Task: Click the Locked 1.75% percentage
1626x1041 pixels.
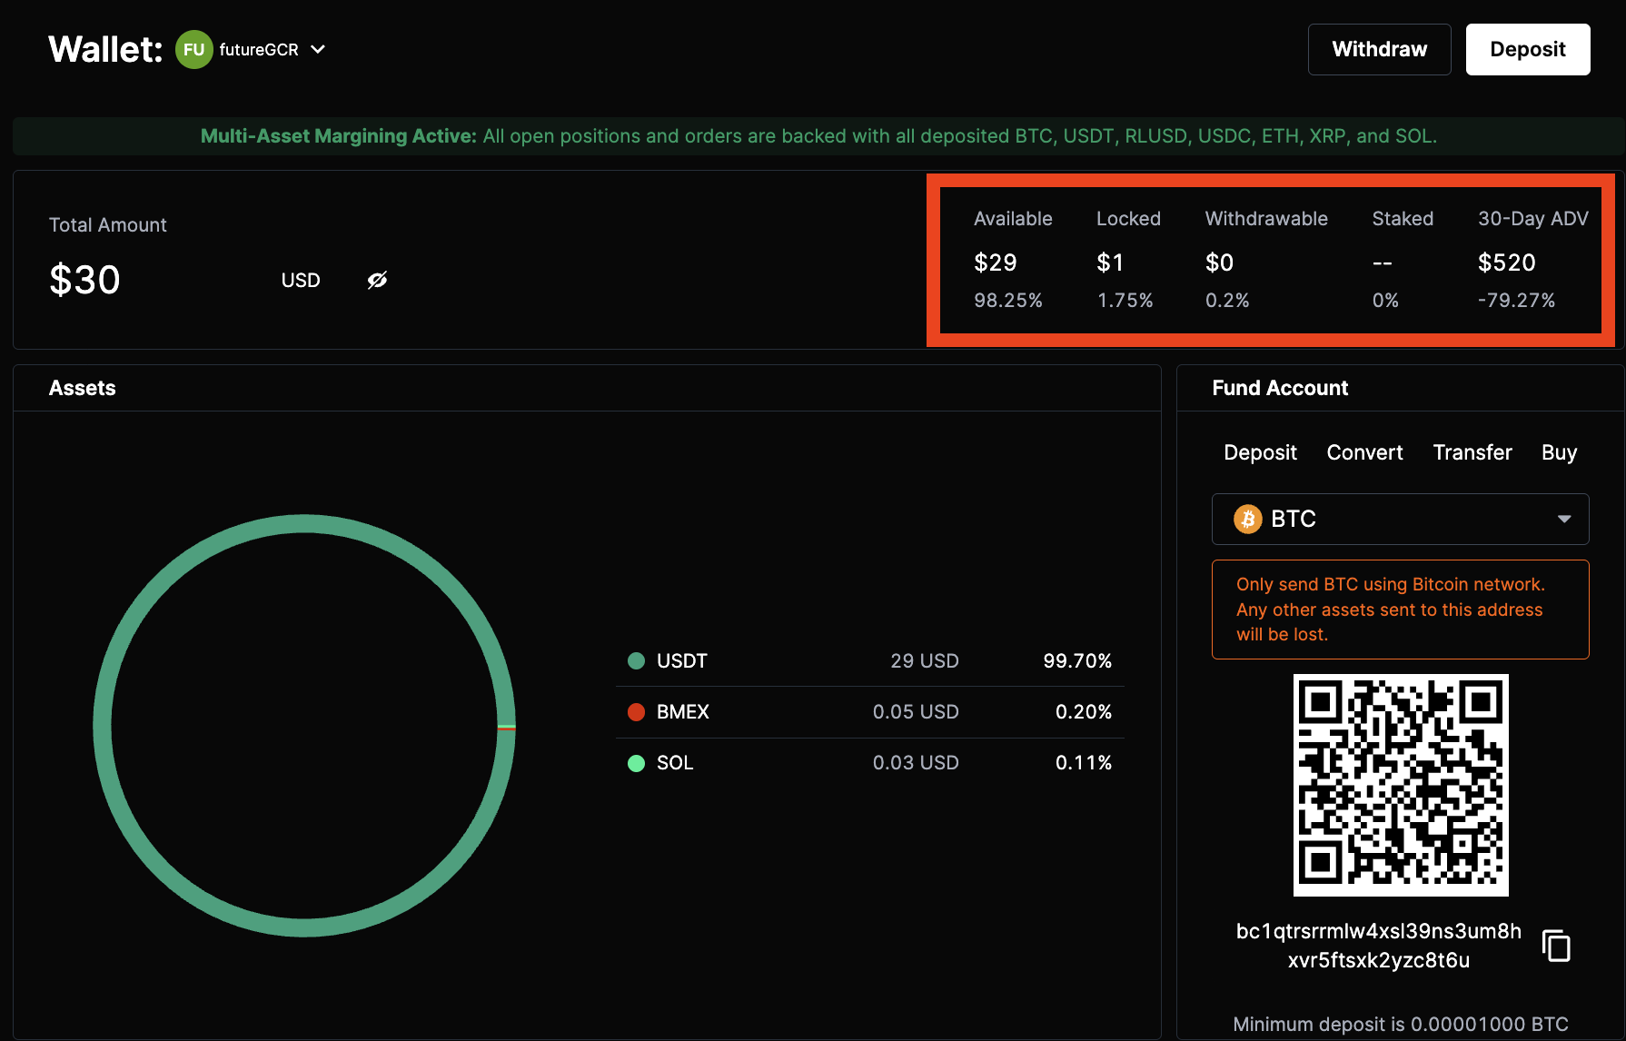Action: tap(1125, 300)
